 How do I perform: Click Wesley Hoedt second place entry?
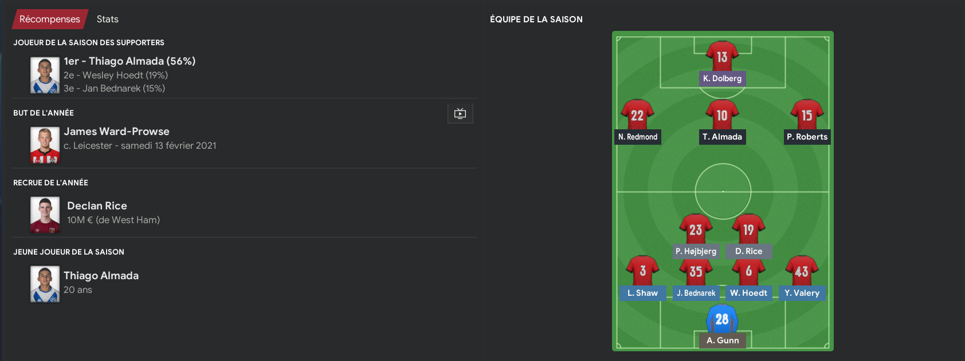[x=116, y=75]
